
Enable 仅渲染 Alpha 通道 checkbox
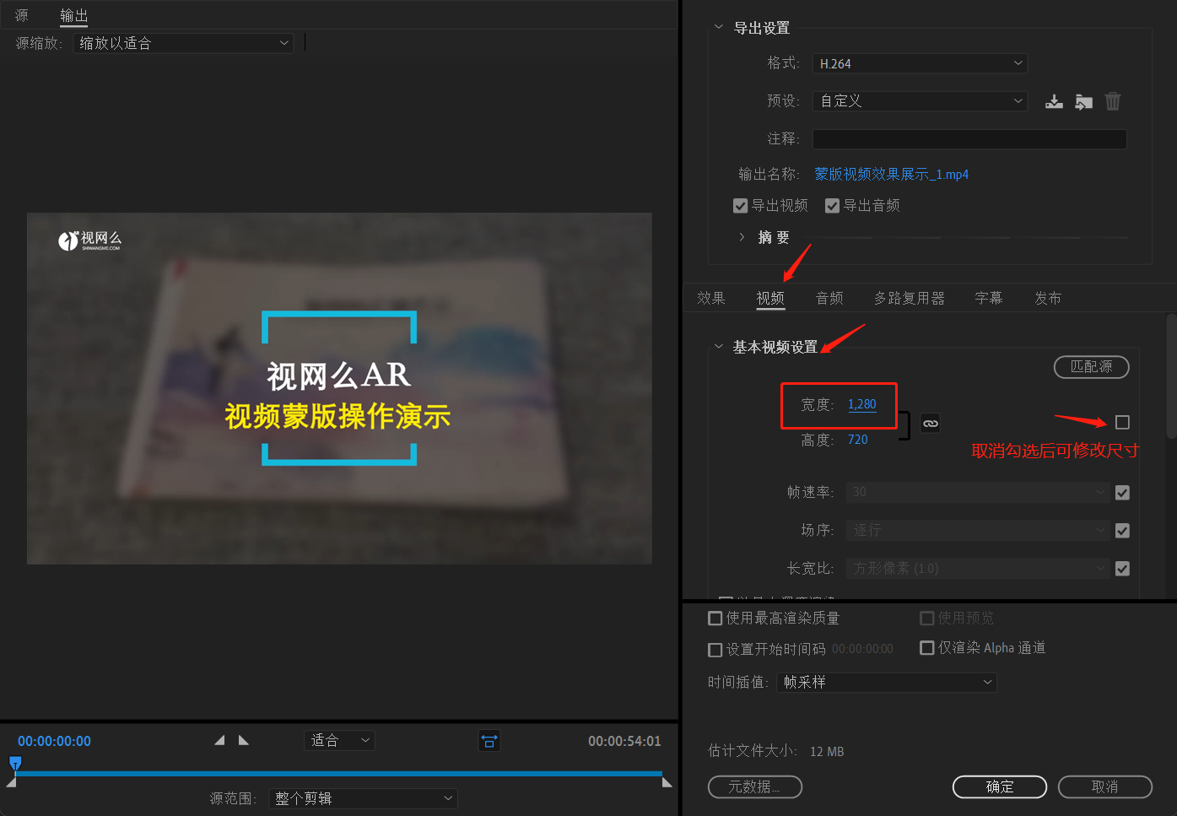pos(927,648)
